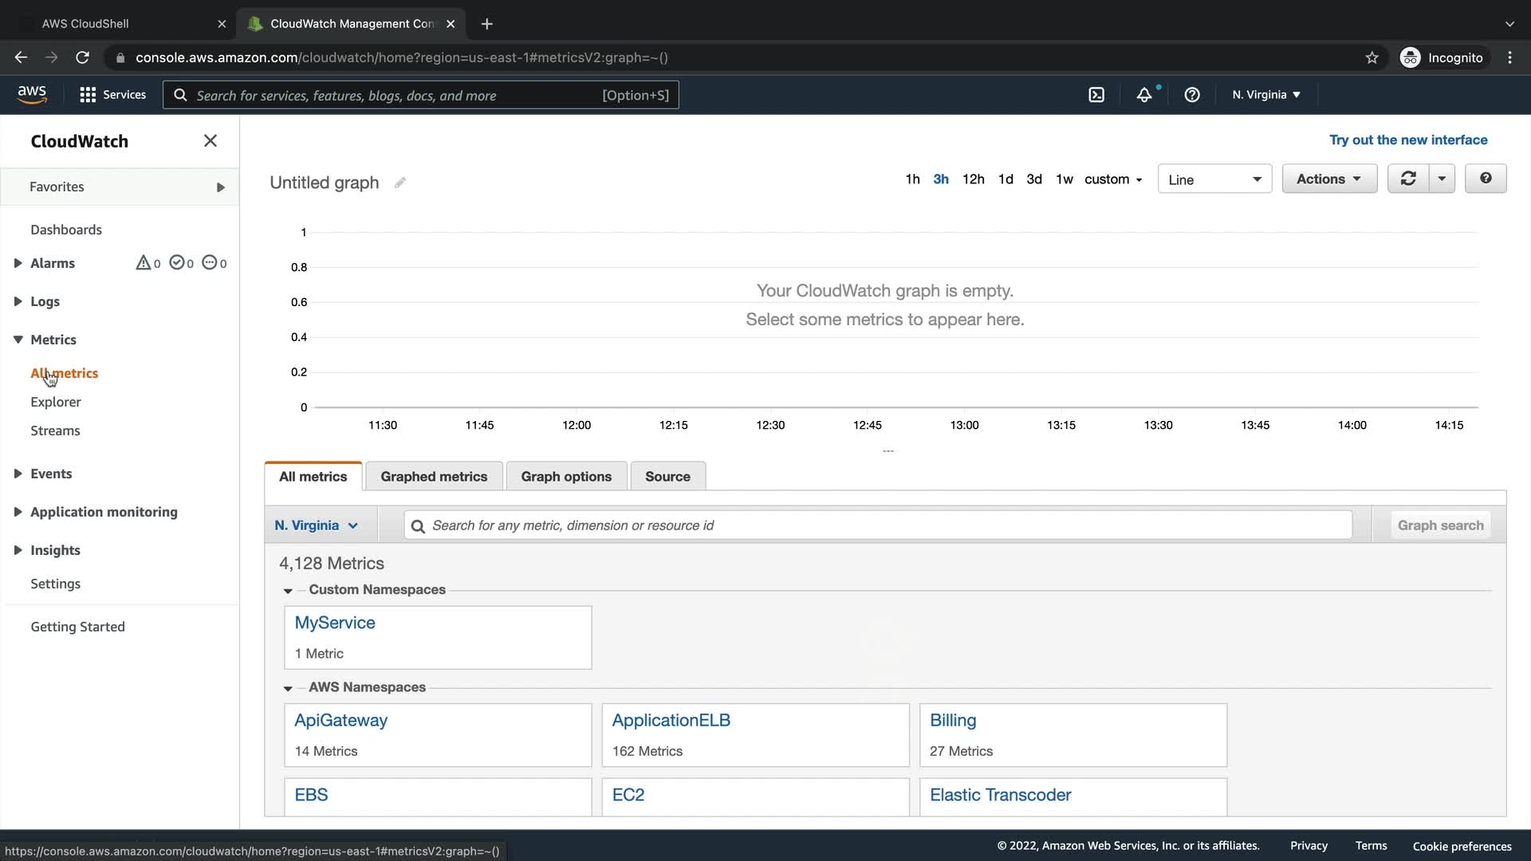The height and width of the screenshot is (861, 1531).
Task: Open the Services grid menu
Action: 88,95
